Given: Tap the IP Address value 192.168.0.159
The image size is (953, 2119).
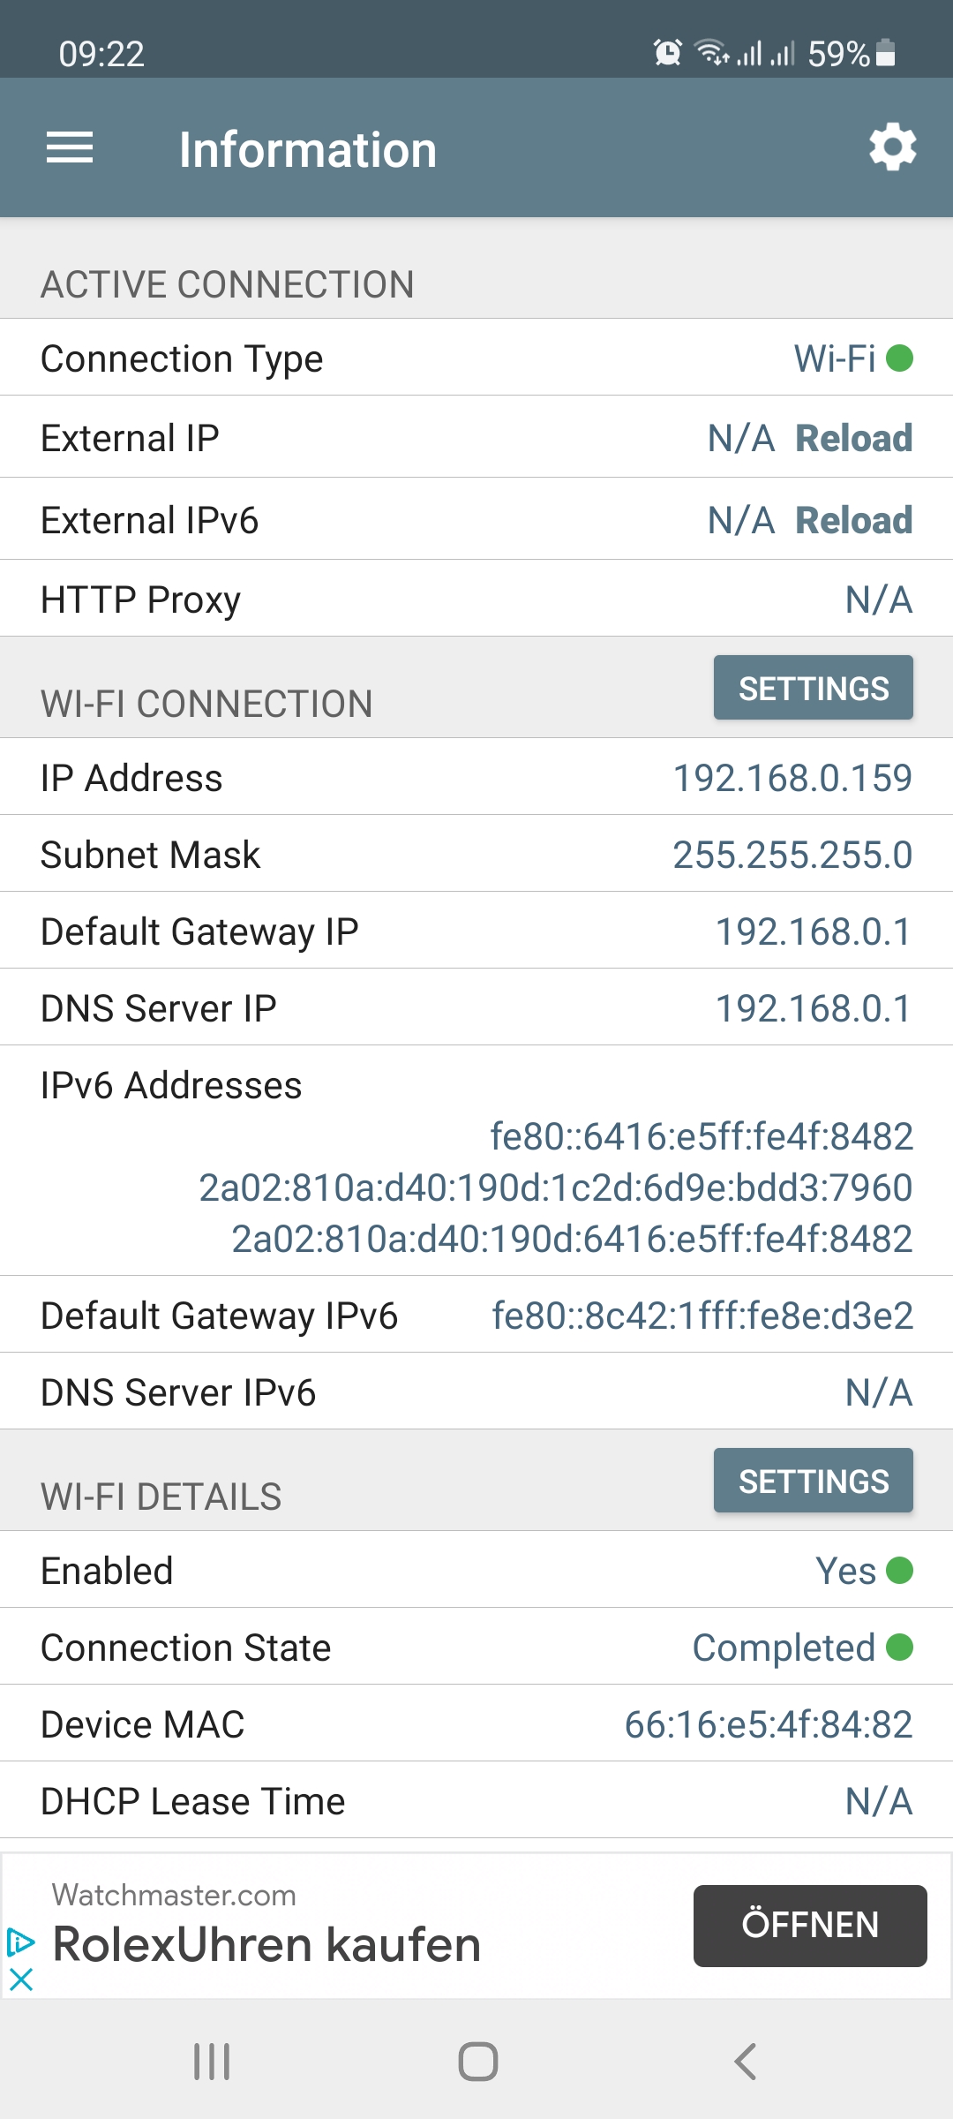Looking at the screenshot, I should 792,778.
